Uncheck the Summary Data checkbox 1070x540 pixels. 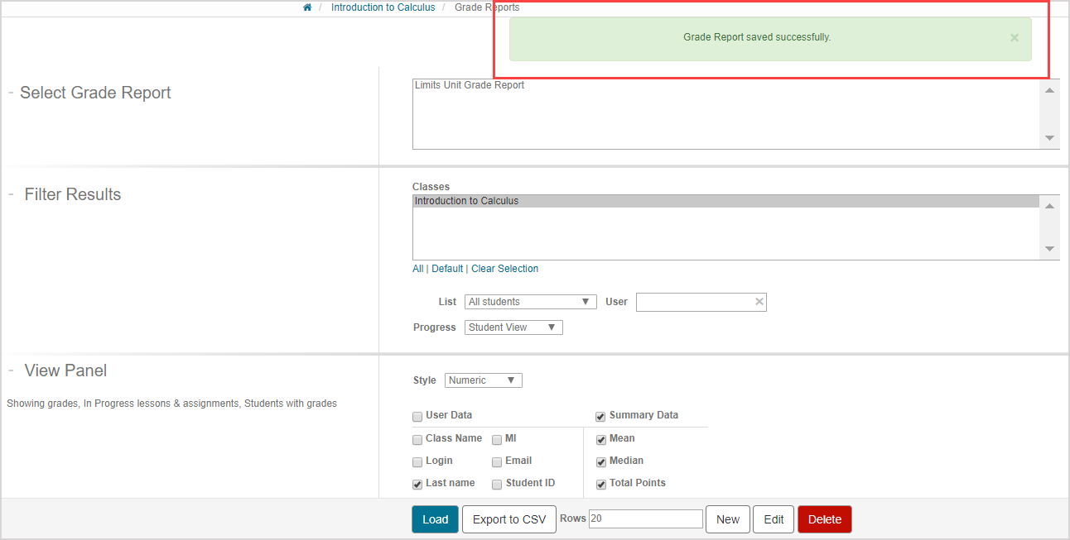(x=600, y=417)
